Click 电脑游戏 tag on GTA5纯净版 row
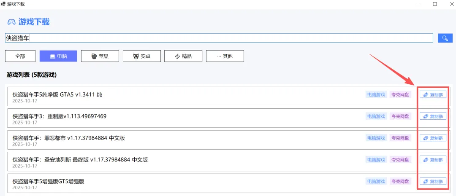The width and height of the screenshot is (456, 196). [376, 94]
